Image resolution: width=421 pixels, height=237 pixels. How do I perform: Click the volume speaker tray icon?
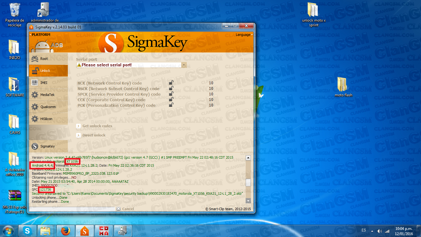[379, 231]
